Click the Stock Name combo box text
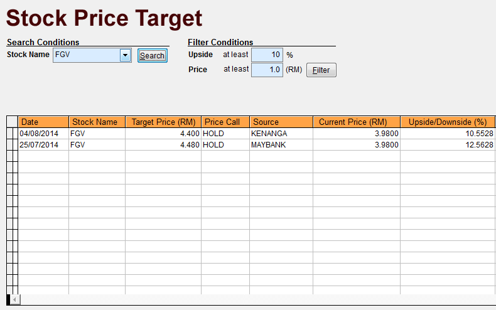This screenshot has width=496, height=310. (87, 55)
